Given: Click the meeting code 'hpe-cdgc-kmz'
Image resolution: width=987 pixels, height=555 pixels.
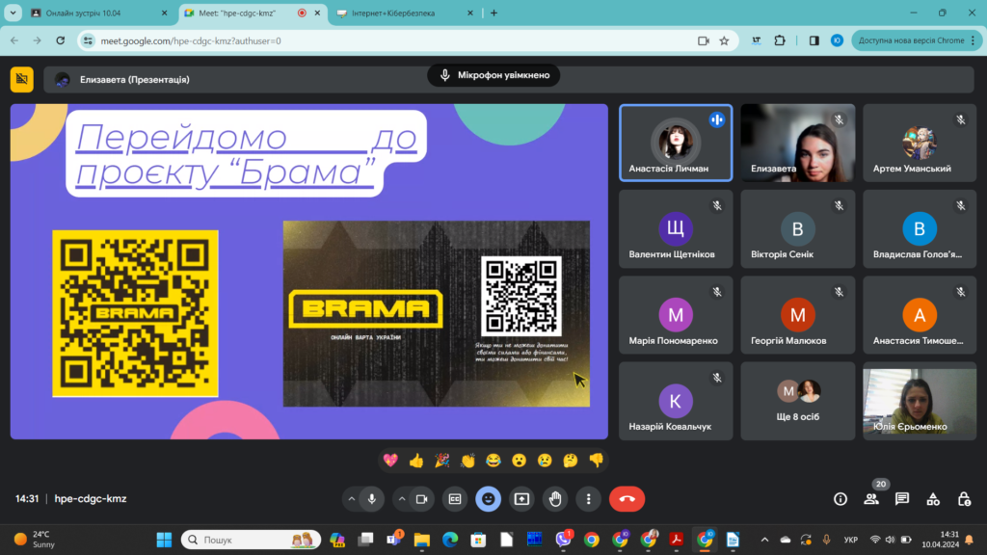Looking at the screenshot, I should tap(91, 499).
